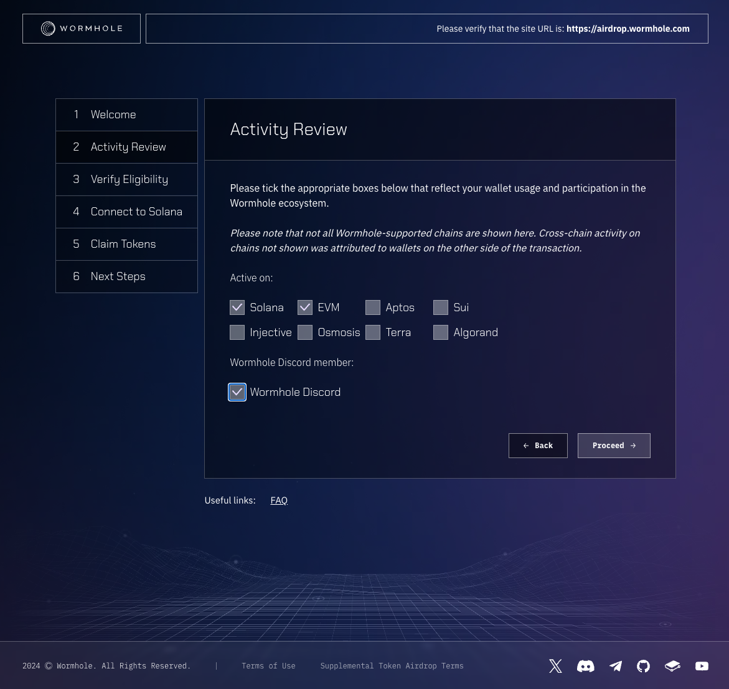Screen dimensions: 729x689
Task: Click the 'Wormhole Discord member:' label
Action: (291, 362)
